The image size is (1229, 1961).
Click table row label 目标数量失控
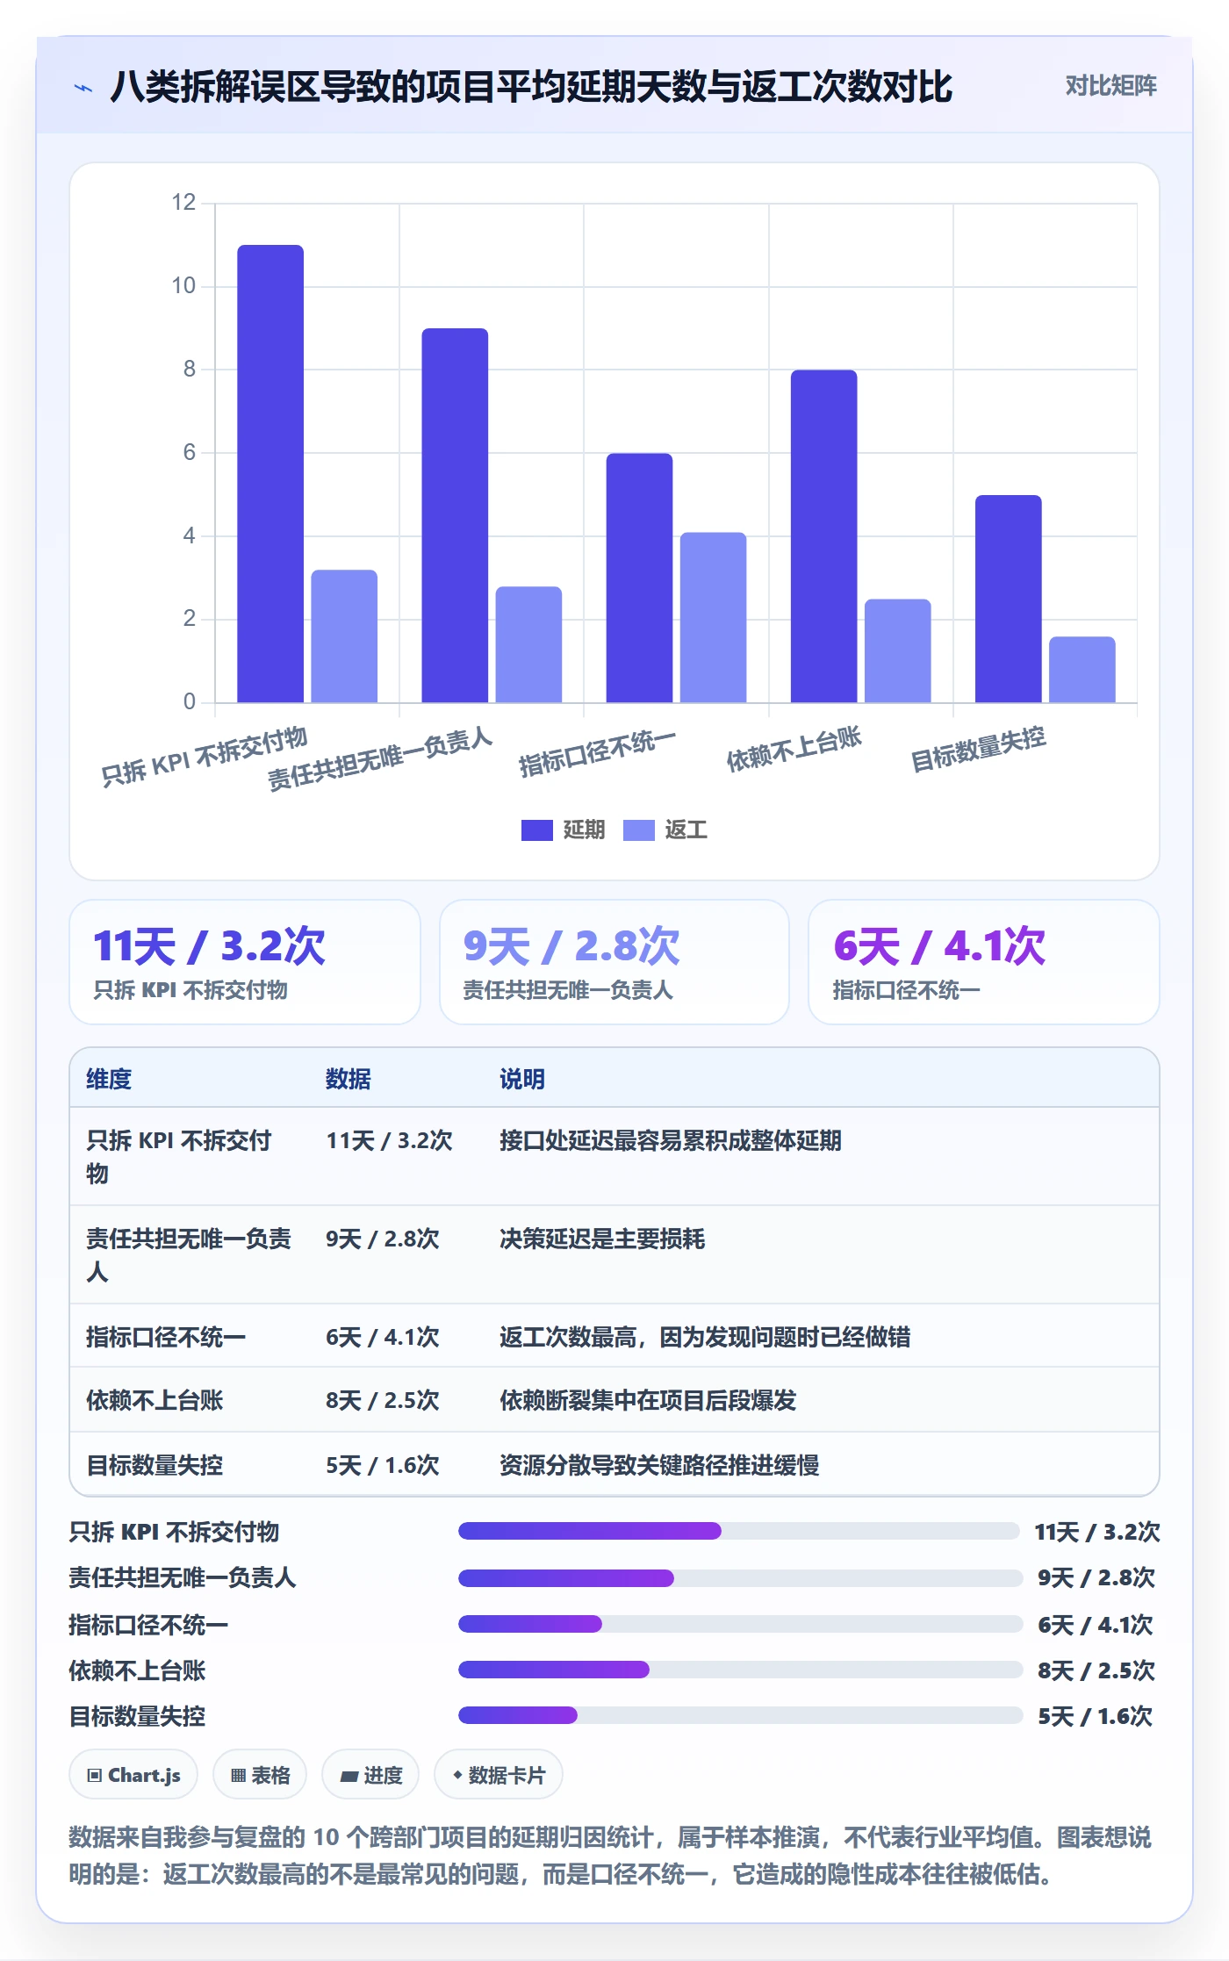point(155,1465)
